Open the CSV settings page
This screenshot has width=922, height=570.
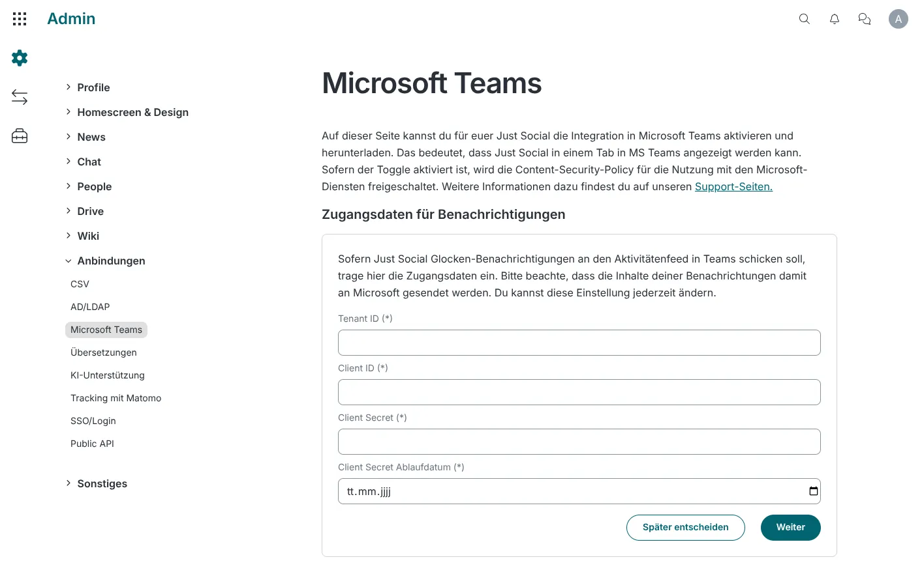[80, 284]
